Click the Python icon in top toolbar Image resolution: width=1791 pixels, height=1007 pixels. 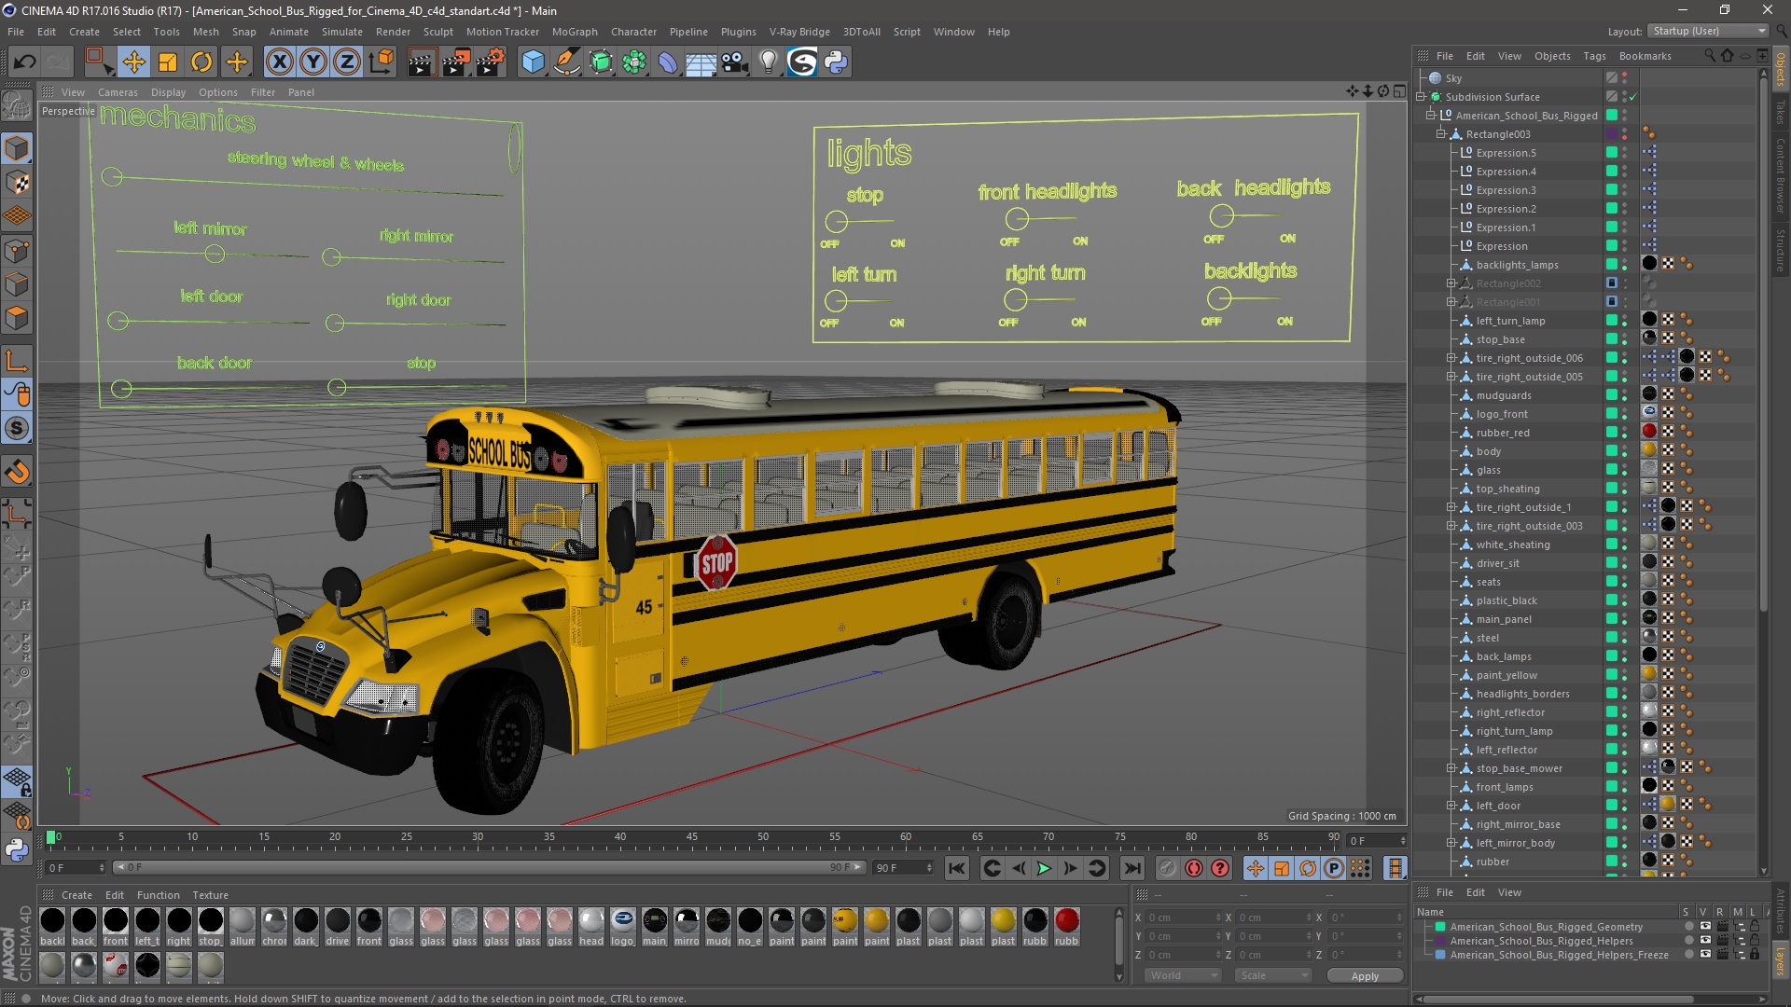point(837,62)
